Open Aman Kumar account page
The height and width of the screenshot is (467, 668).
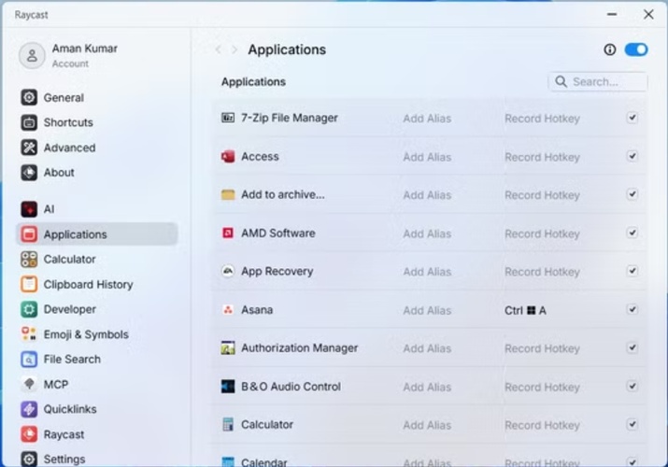[68, 56]
